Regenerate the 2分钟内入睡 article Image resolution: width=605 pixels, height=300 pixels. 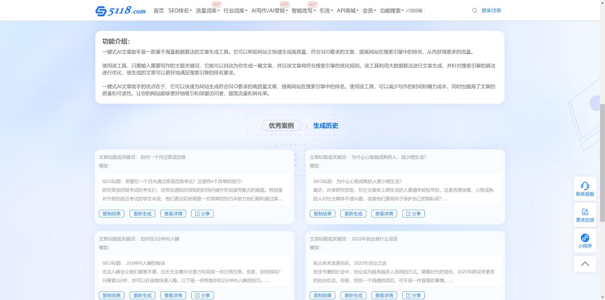(142, 295)
